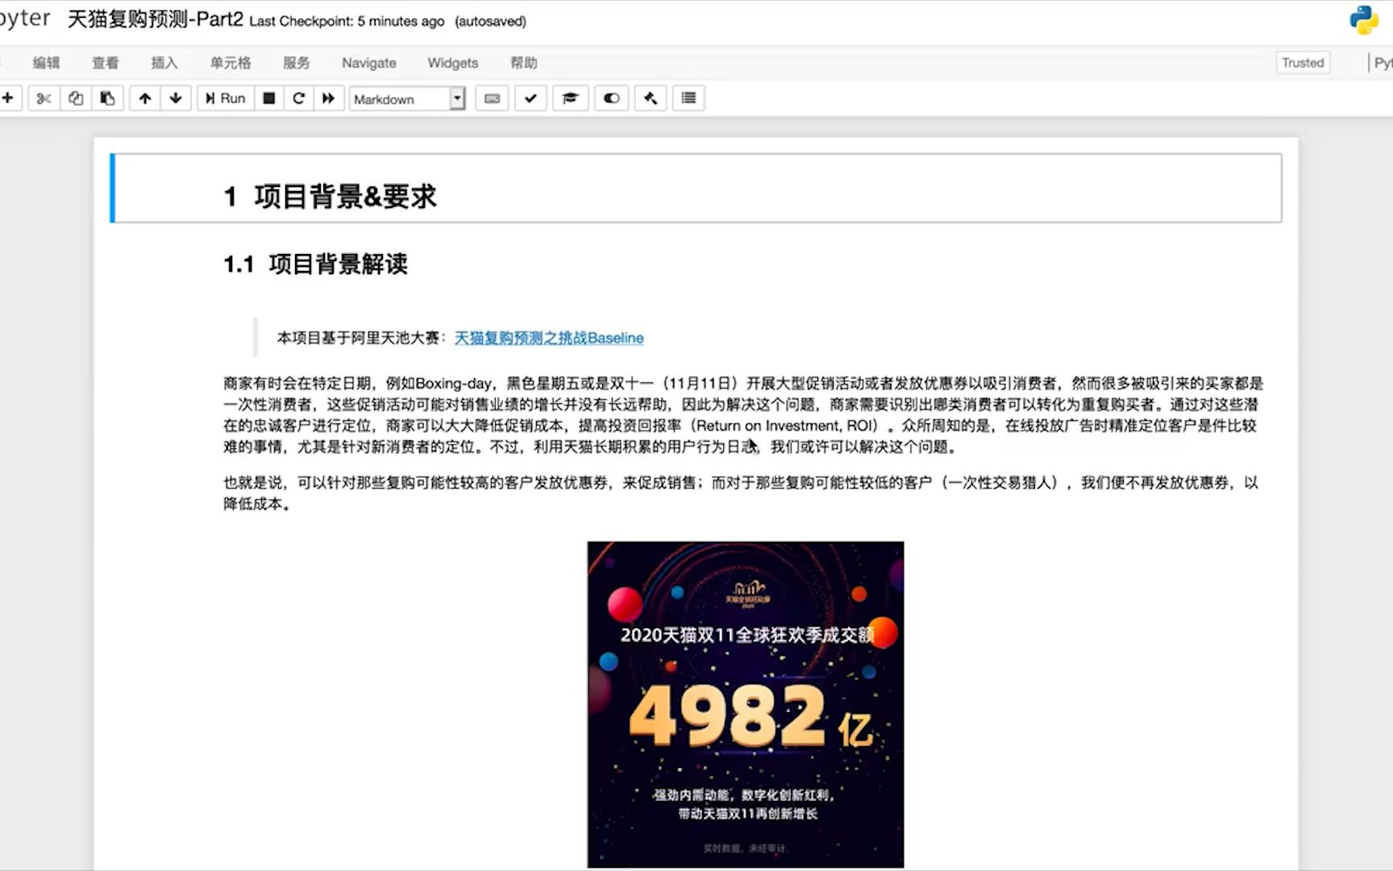1393x871 pixels.
Task: Move selected cell up arrow
Action: (x=145, y=98)
